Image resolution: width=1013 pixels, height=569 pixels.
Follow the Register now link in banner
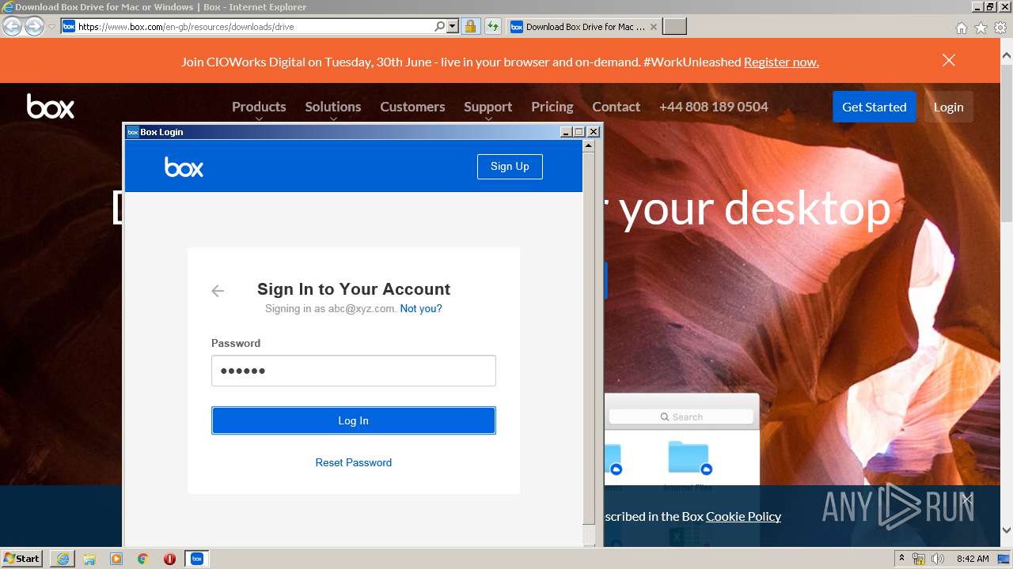(781, 62)
